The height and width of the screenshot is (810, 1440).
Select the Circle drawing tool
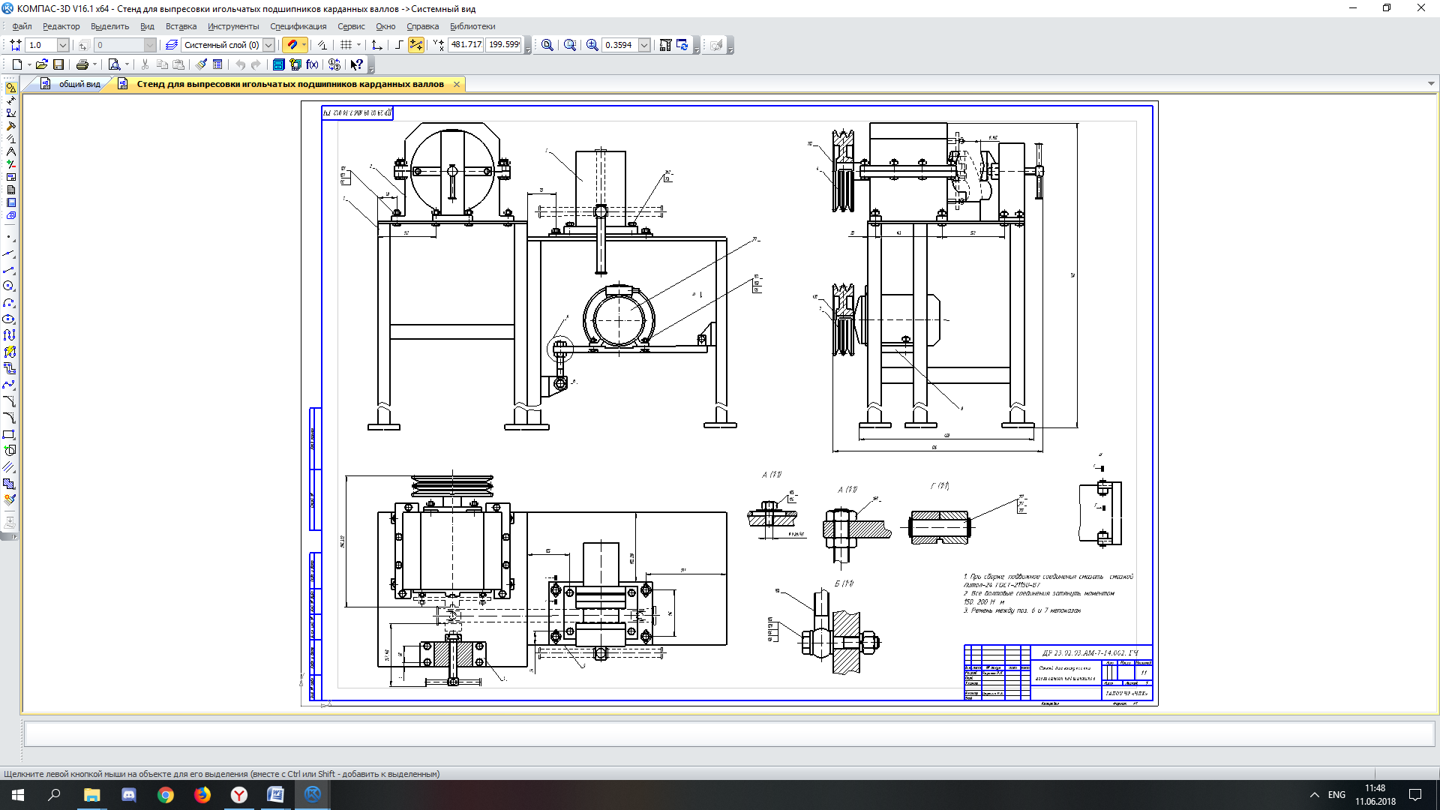9,286
